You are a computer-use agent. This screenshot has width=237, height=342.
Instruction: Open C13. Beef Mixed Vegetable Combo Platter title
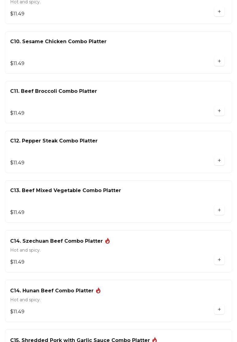click(x=66, y=190)
